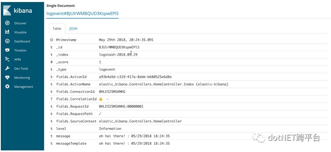
Task: Switch to the JSON tab
Action: [73, 29]
